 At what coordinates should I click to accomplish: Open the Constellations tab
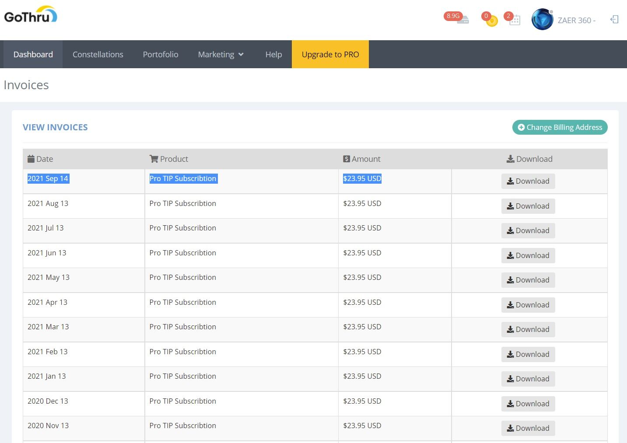point(98,54)
